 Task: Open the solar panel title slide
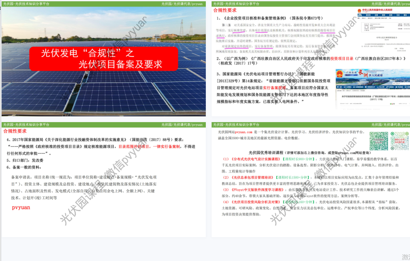tap(103, 61)
